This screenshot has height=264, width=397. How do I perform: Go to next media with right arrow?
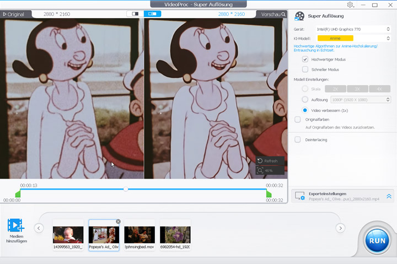coord(341,228)
